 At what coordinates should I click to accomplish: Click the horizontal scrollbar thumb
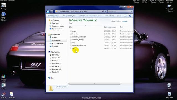pyautogui.click(x=95, y=84)
